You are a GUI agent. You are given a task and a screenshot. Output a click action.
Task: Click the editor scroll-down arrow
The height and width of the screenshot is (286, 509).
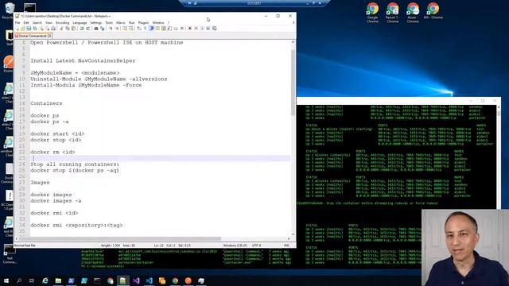[x=293, y=234]
